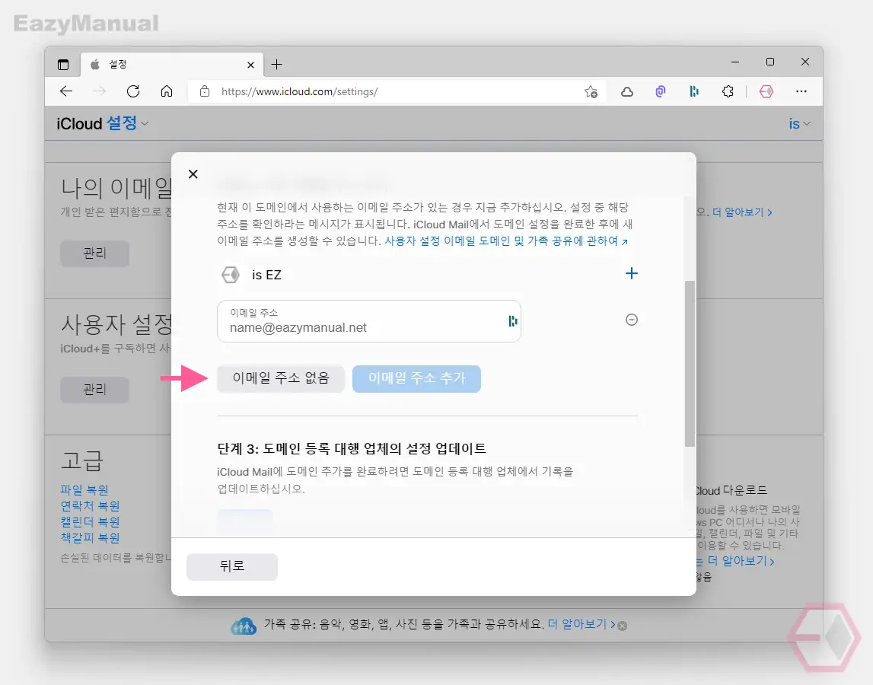The image size is (873, 685).
Task: Open browser extensions puzzle icon
Action: tap(728, 92)
